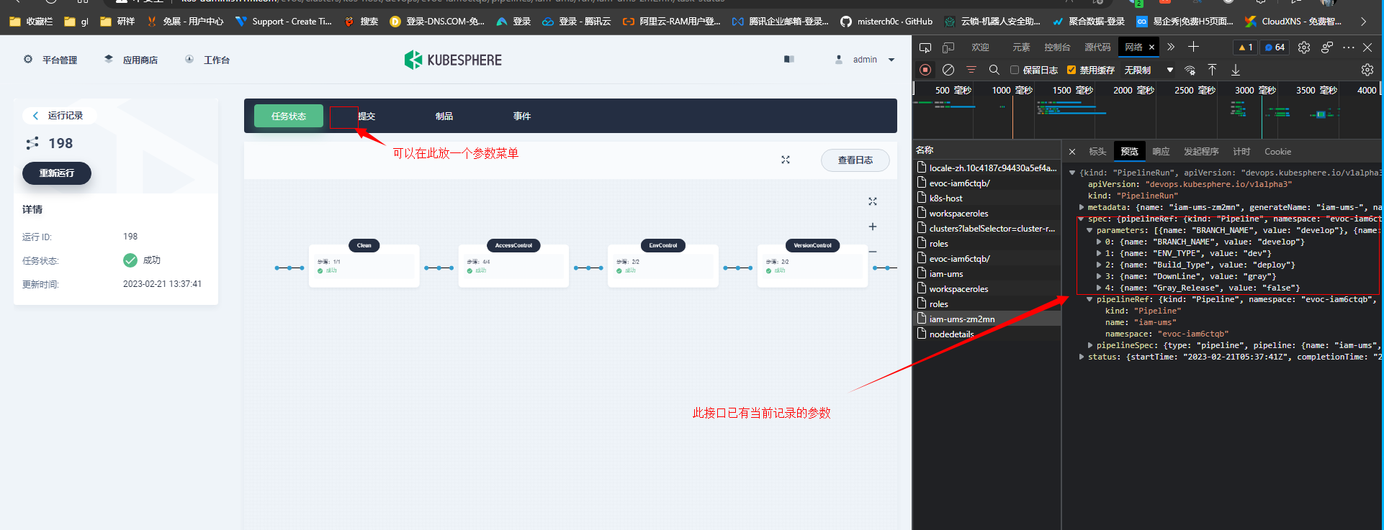Select nodedetails request row
The width and height of the screenshot is (1384, 530).
click(987, 334)
